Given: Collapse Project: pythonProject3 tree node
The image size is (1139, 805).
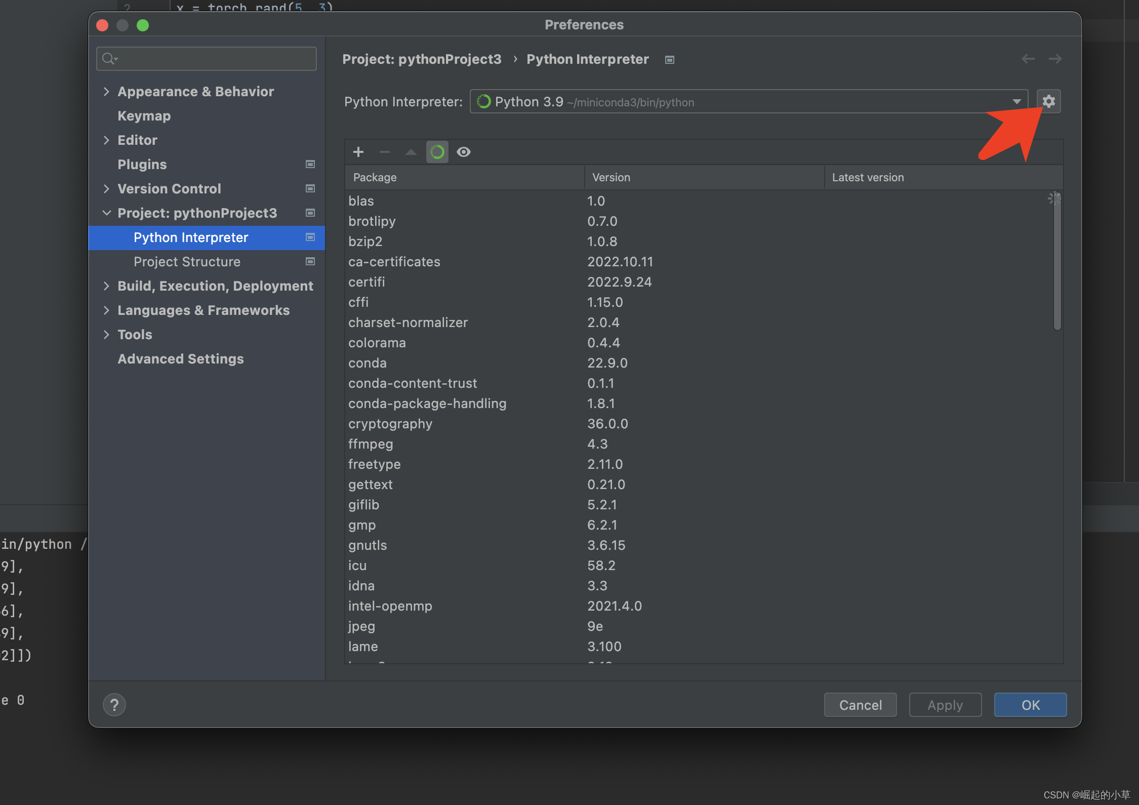Looking at the screenshot, I should (106, 213).
